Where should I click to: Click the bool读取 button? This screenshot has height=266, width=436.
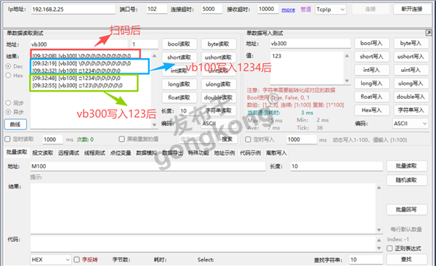coord(179,44)
